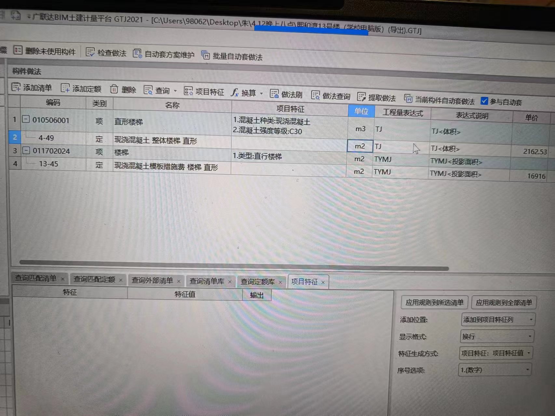The height and width of the screenshot is (416, 555).
Task: Close the 查询匹配定额 tab
Action: coord(121,280)
